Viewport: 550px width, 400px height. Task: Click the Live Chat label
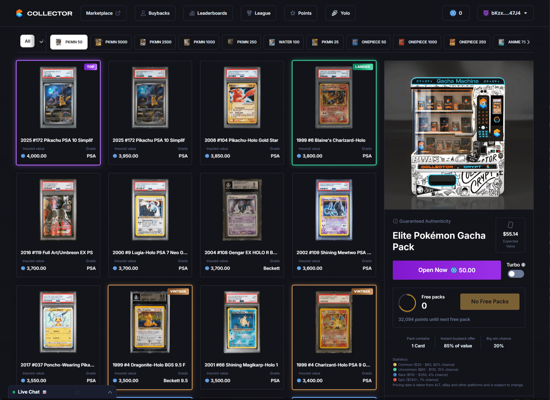tap(29, 392)
